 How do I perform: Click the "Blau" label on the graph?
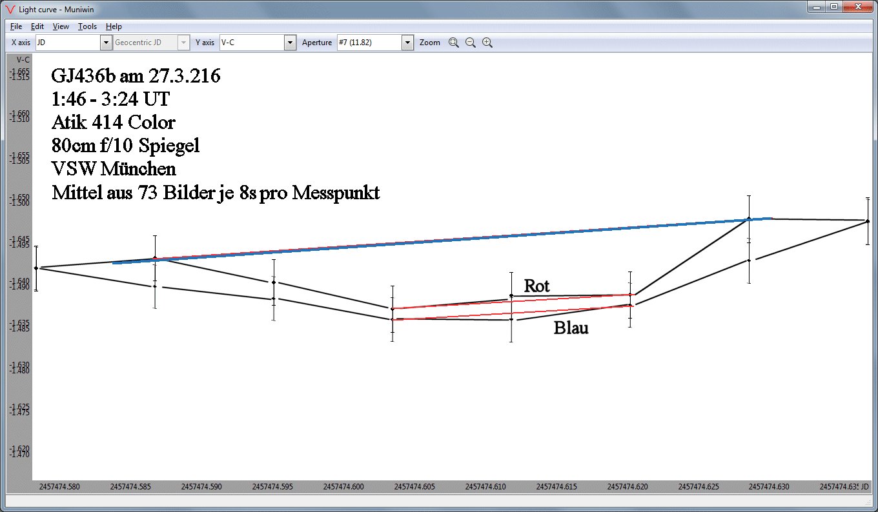(x=571, y=328)
